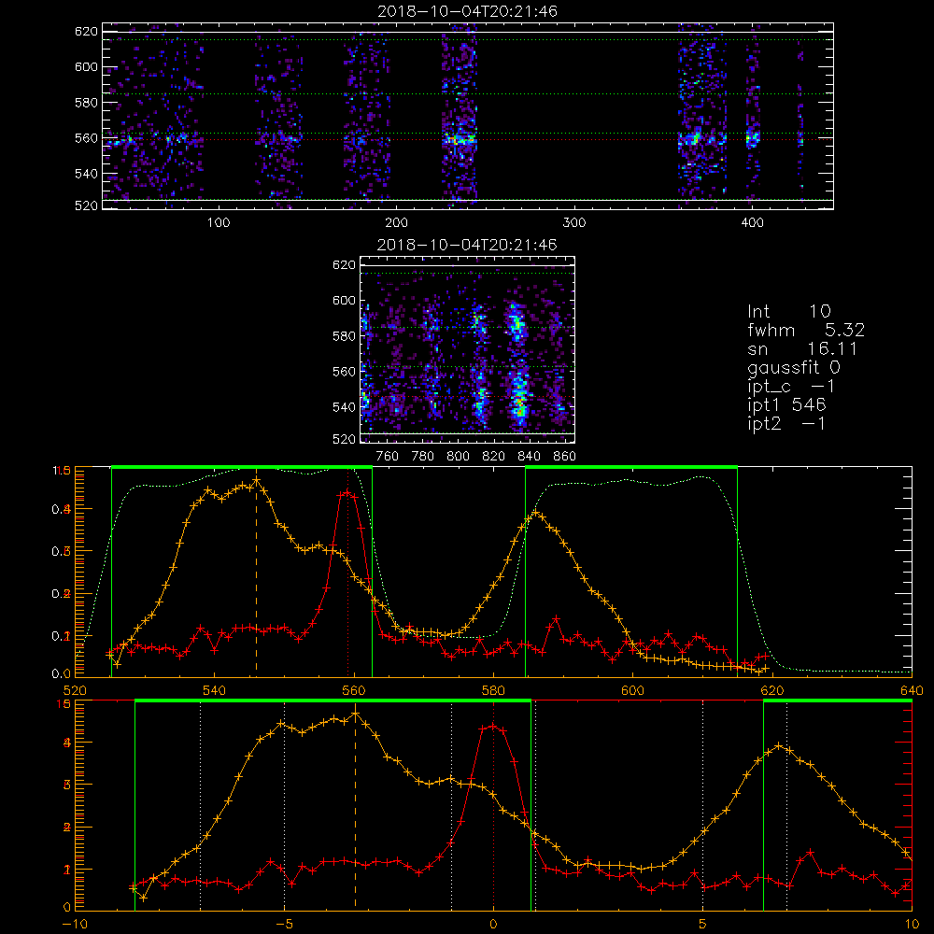The height and width of the screenshot is (934, 934).
Task: Click x-axis label -10 of bottom plot
Action: (x=75, y=925)
